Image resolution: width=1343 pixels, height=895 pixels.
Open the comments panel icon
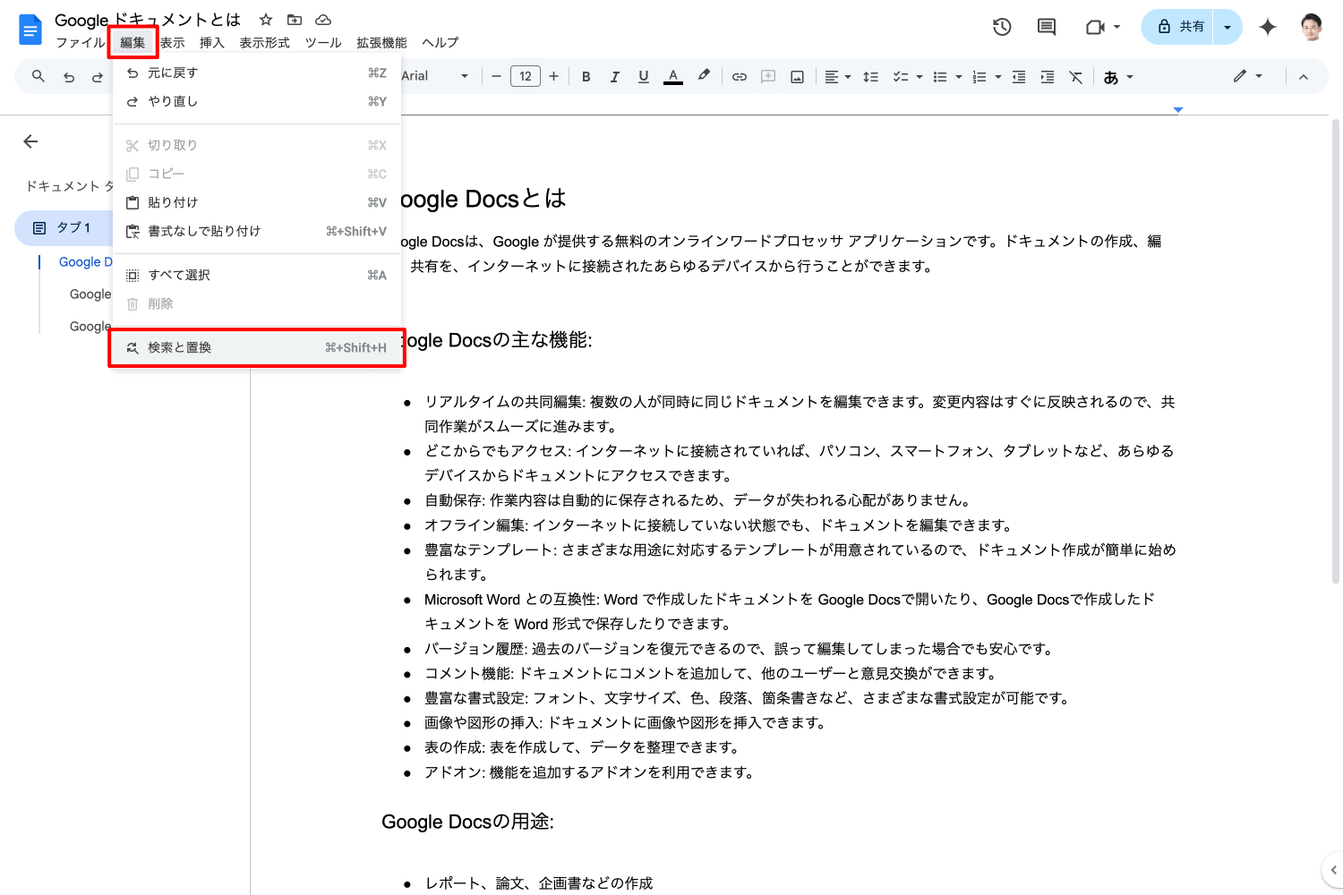pos(1046,27)
